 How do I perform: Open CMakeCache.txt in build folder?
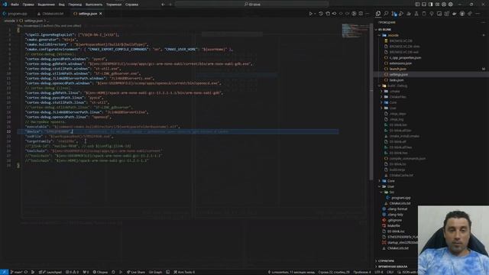(400, 175)
